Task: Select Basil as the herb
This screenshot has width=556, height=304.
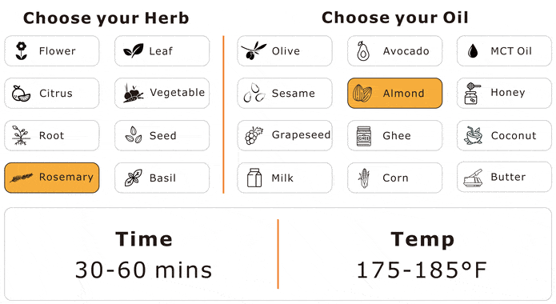Action: [162, 178]
